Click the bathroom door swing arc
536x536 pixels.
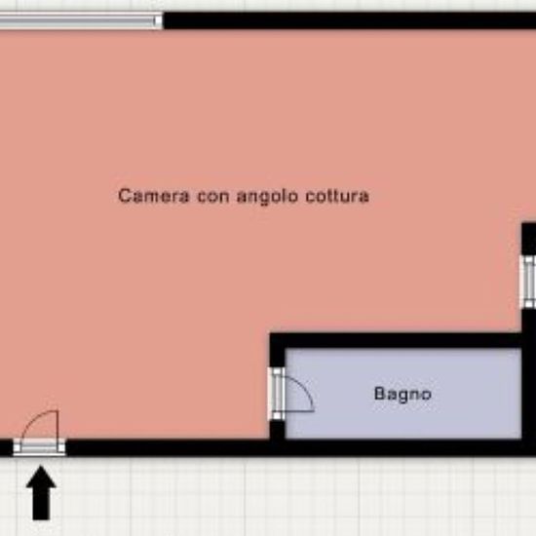[x=299, y=394]
